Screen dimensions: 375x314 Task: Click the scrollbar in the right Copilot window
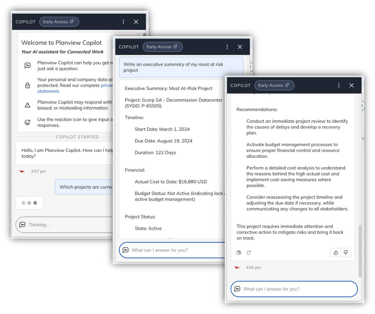click(360, 251)
